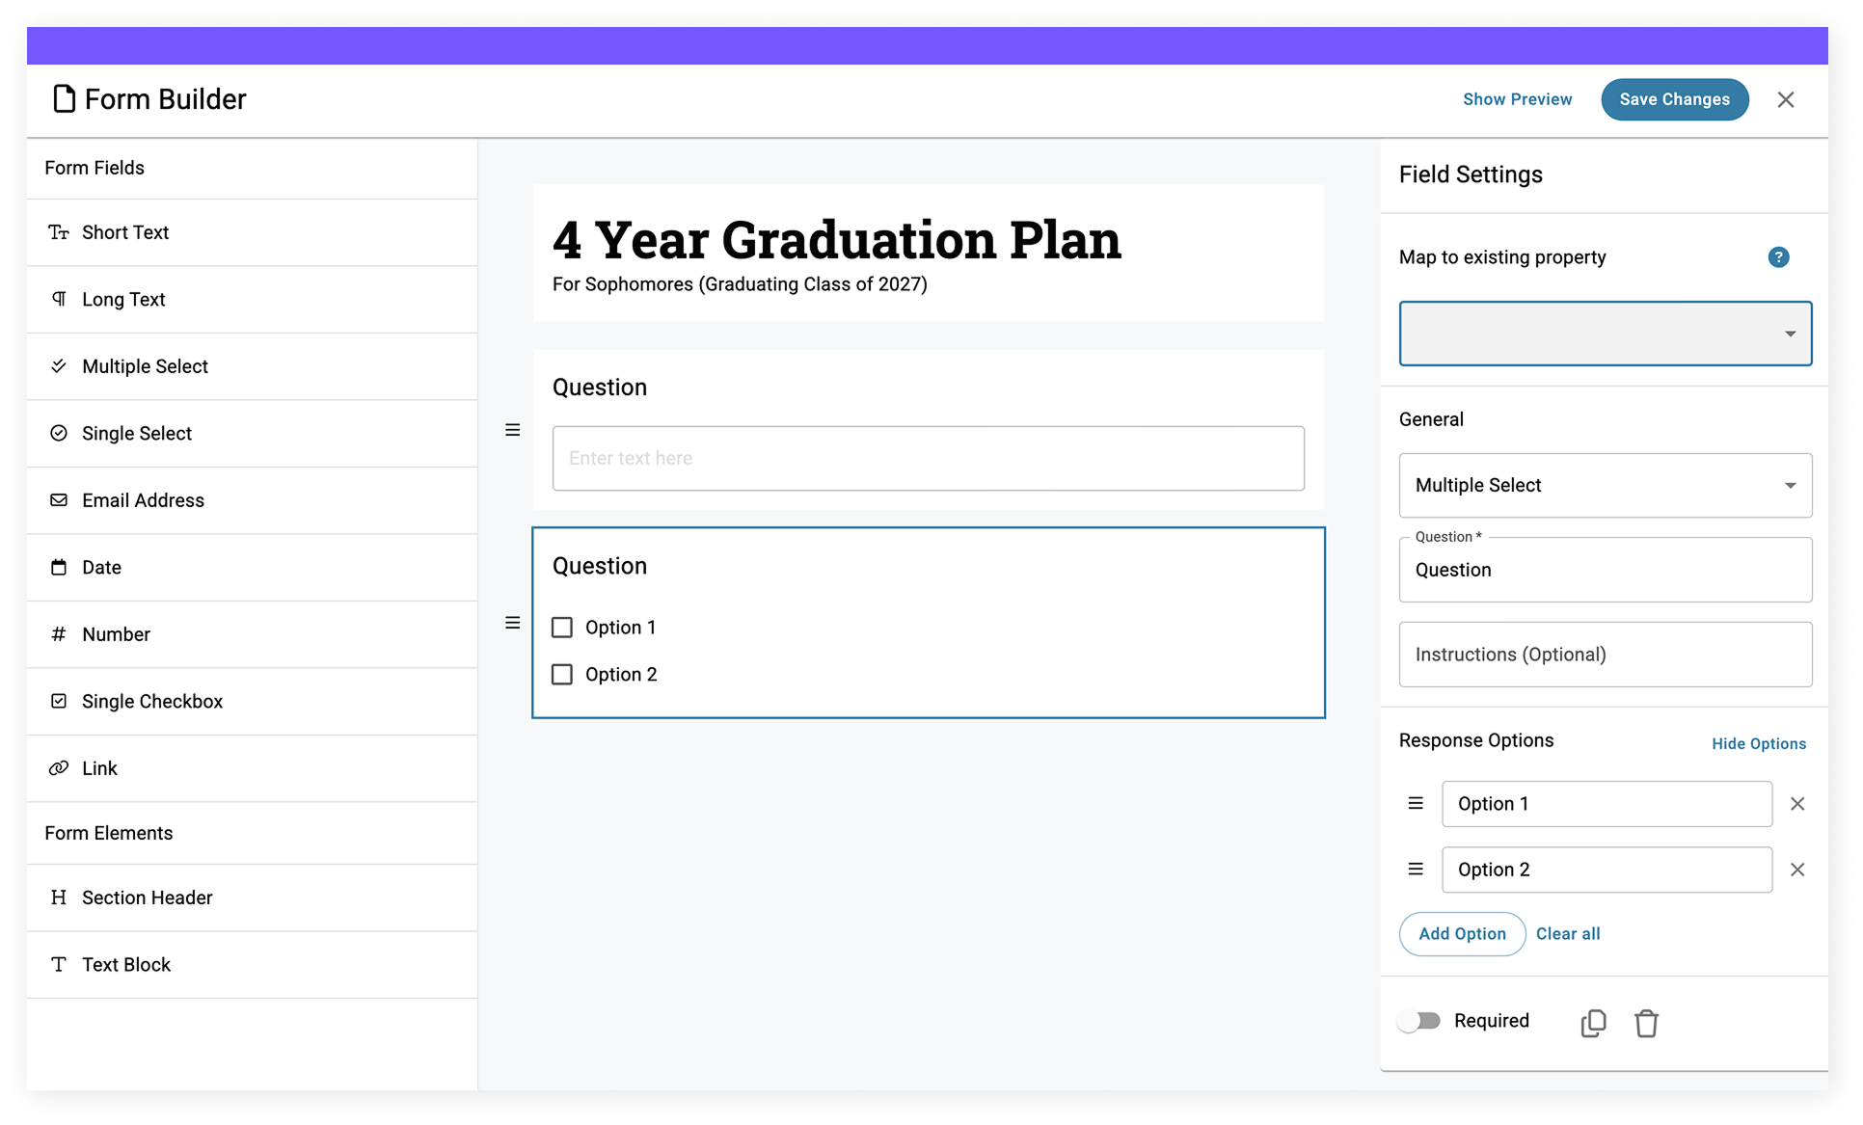Check Option 2 on the canvas question

(562, 674)
